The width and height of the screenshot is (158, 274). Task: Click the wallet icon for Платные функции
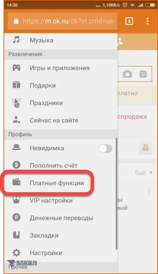click(x=16, y=182)
